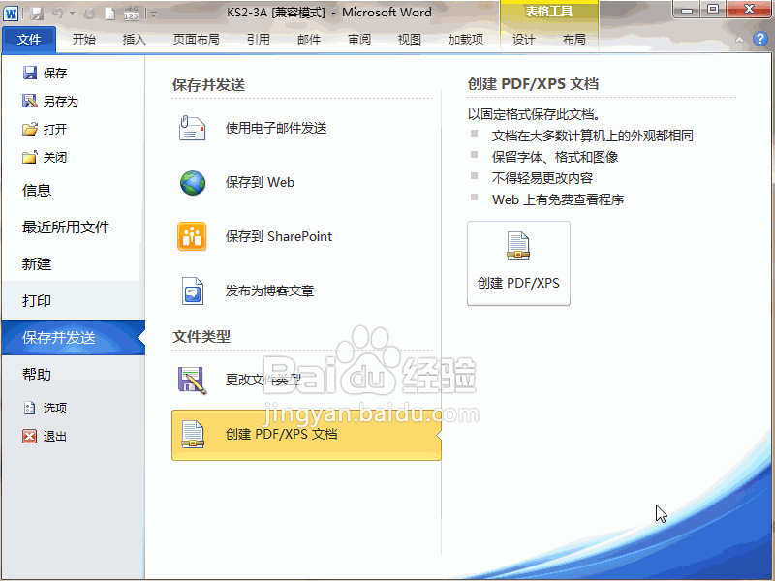775x581 pixels.
Task: Collapse the ribbon with the chevron icon
Action: [x=739, y=40]
